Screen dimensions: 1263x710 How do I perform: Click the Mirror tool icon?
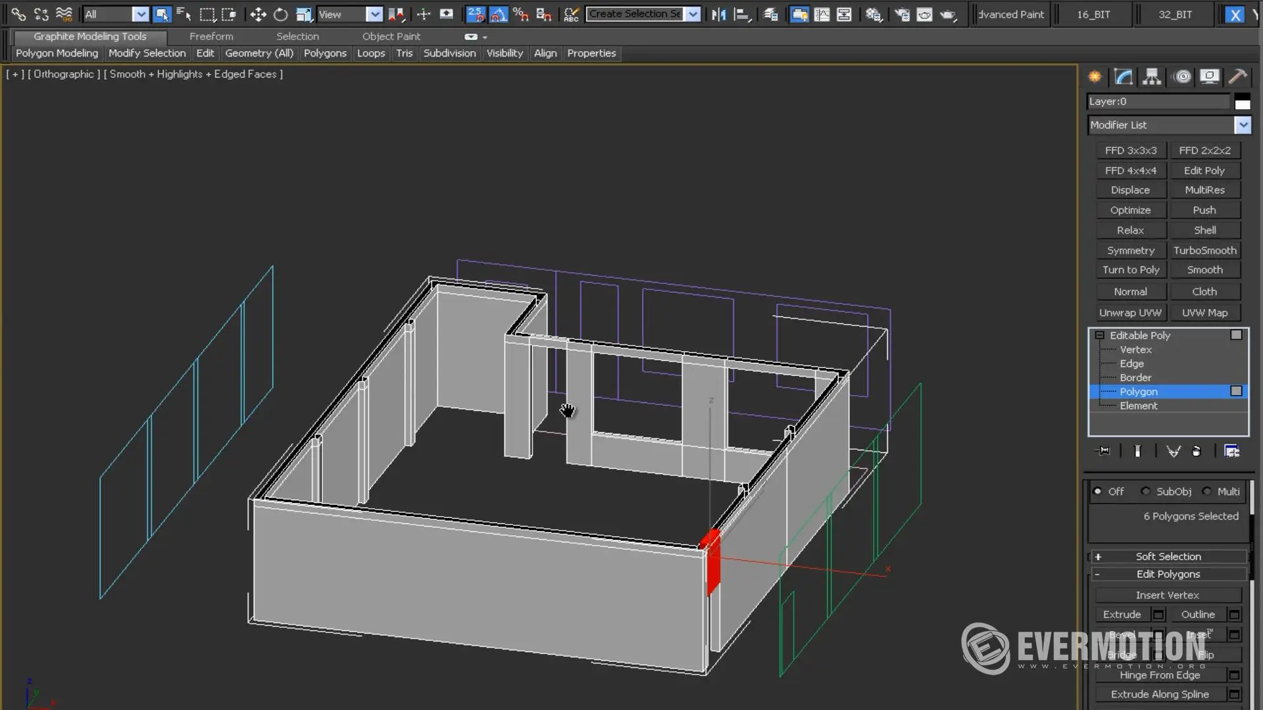(718, 14)
